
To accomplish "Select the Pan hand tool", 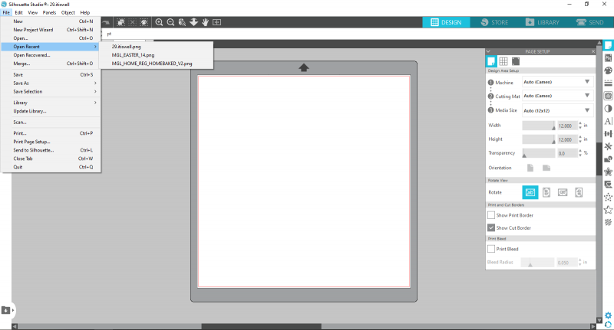I will tap(205, 22).
